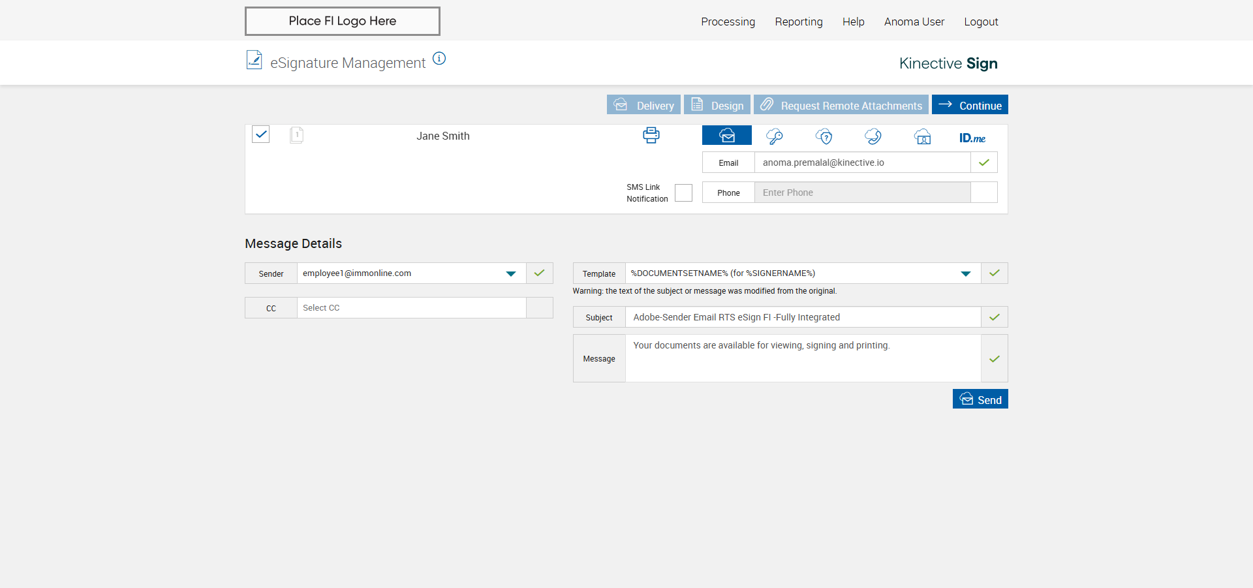
Task: Uncheck the Jane Smith signer checkbox
Action: pyautogui.click(x=261, y=134)
